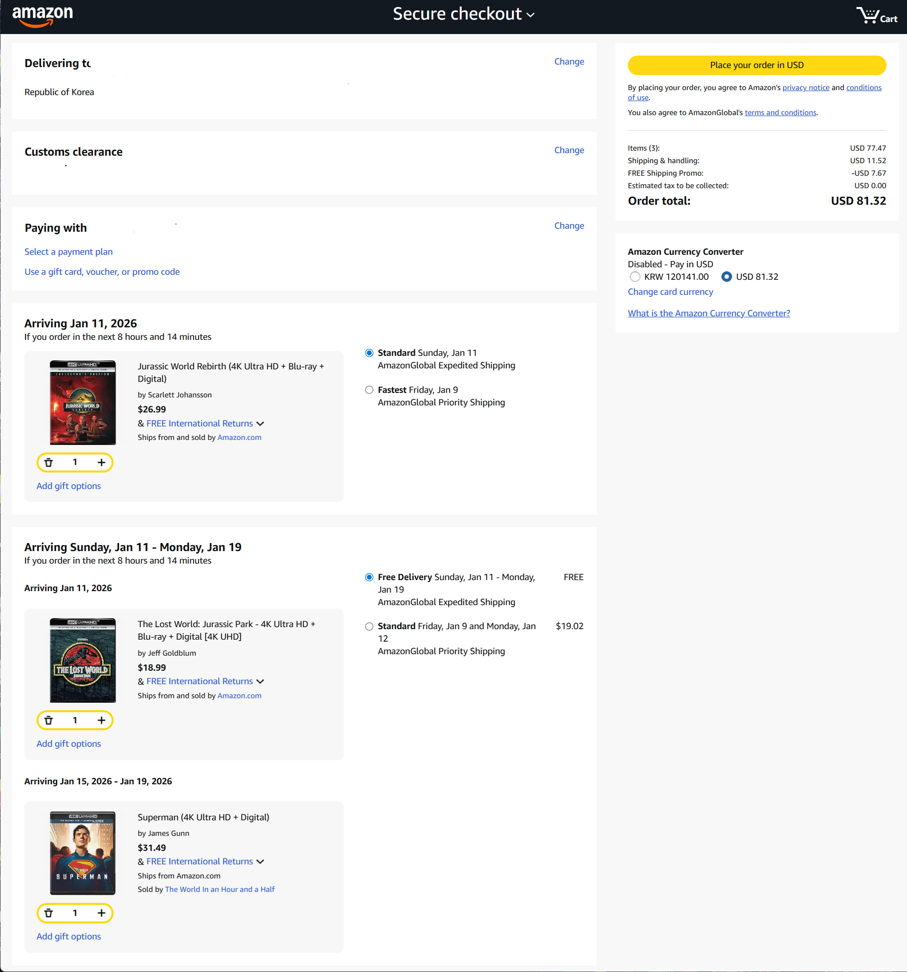
Task: Add gift options for Jurassic World Rebirth
Action: click(69, 486)
